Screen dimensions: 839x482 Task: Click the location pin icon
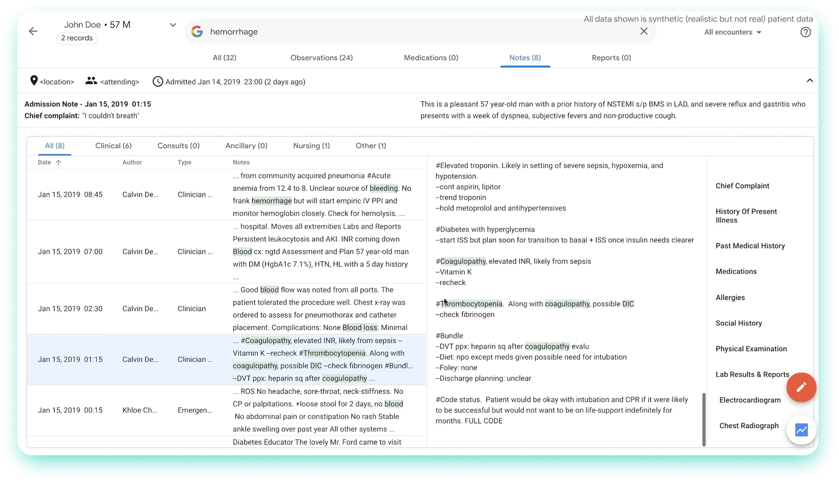tap(34, 81)
